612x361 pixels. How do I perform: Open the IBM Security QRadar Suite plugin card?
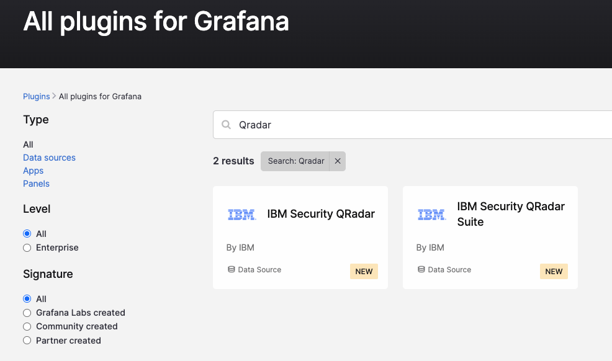(x=490, y=237)
